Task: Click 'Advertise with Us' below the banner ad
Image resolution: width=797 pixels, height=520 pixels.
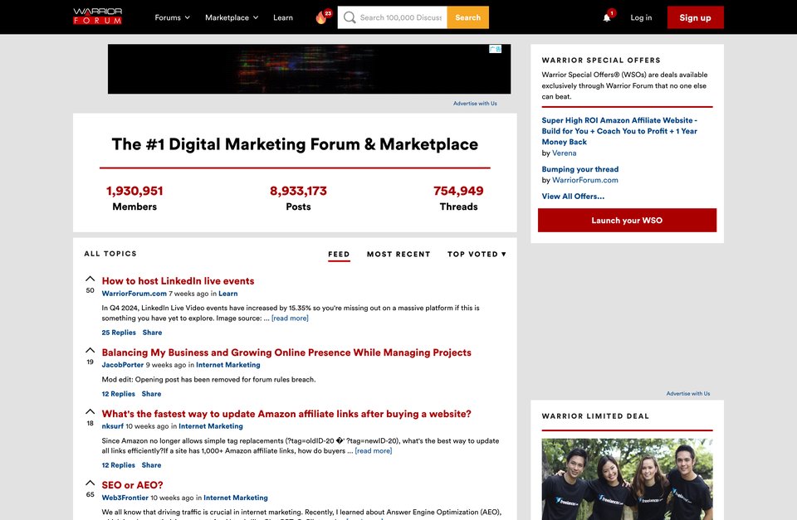Action: coord(475,103)
